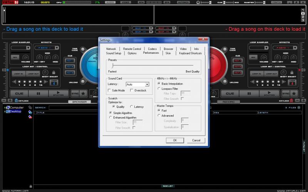
Task: Open the BROWSER panel tab
Action: 80,102
